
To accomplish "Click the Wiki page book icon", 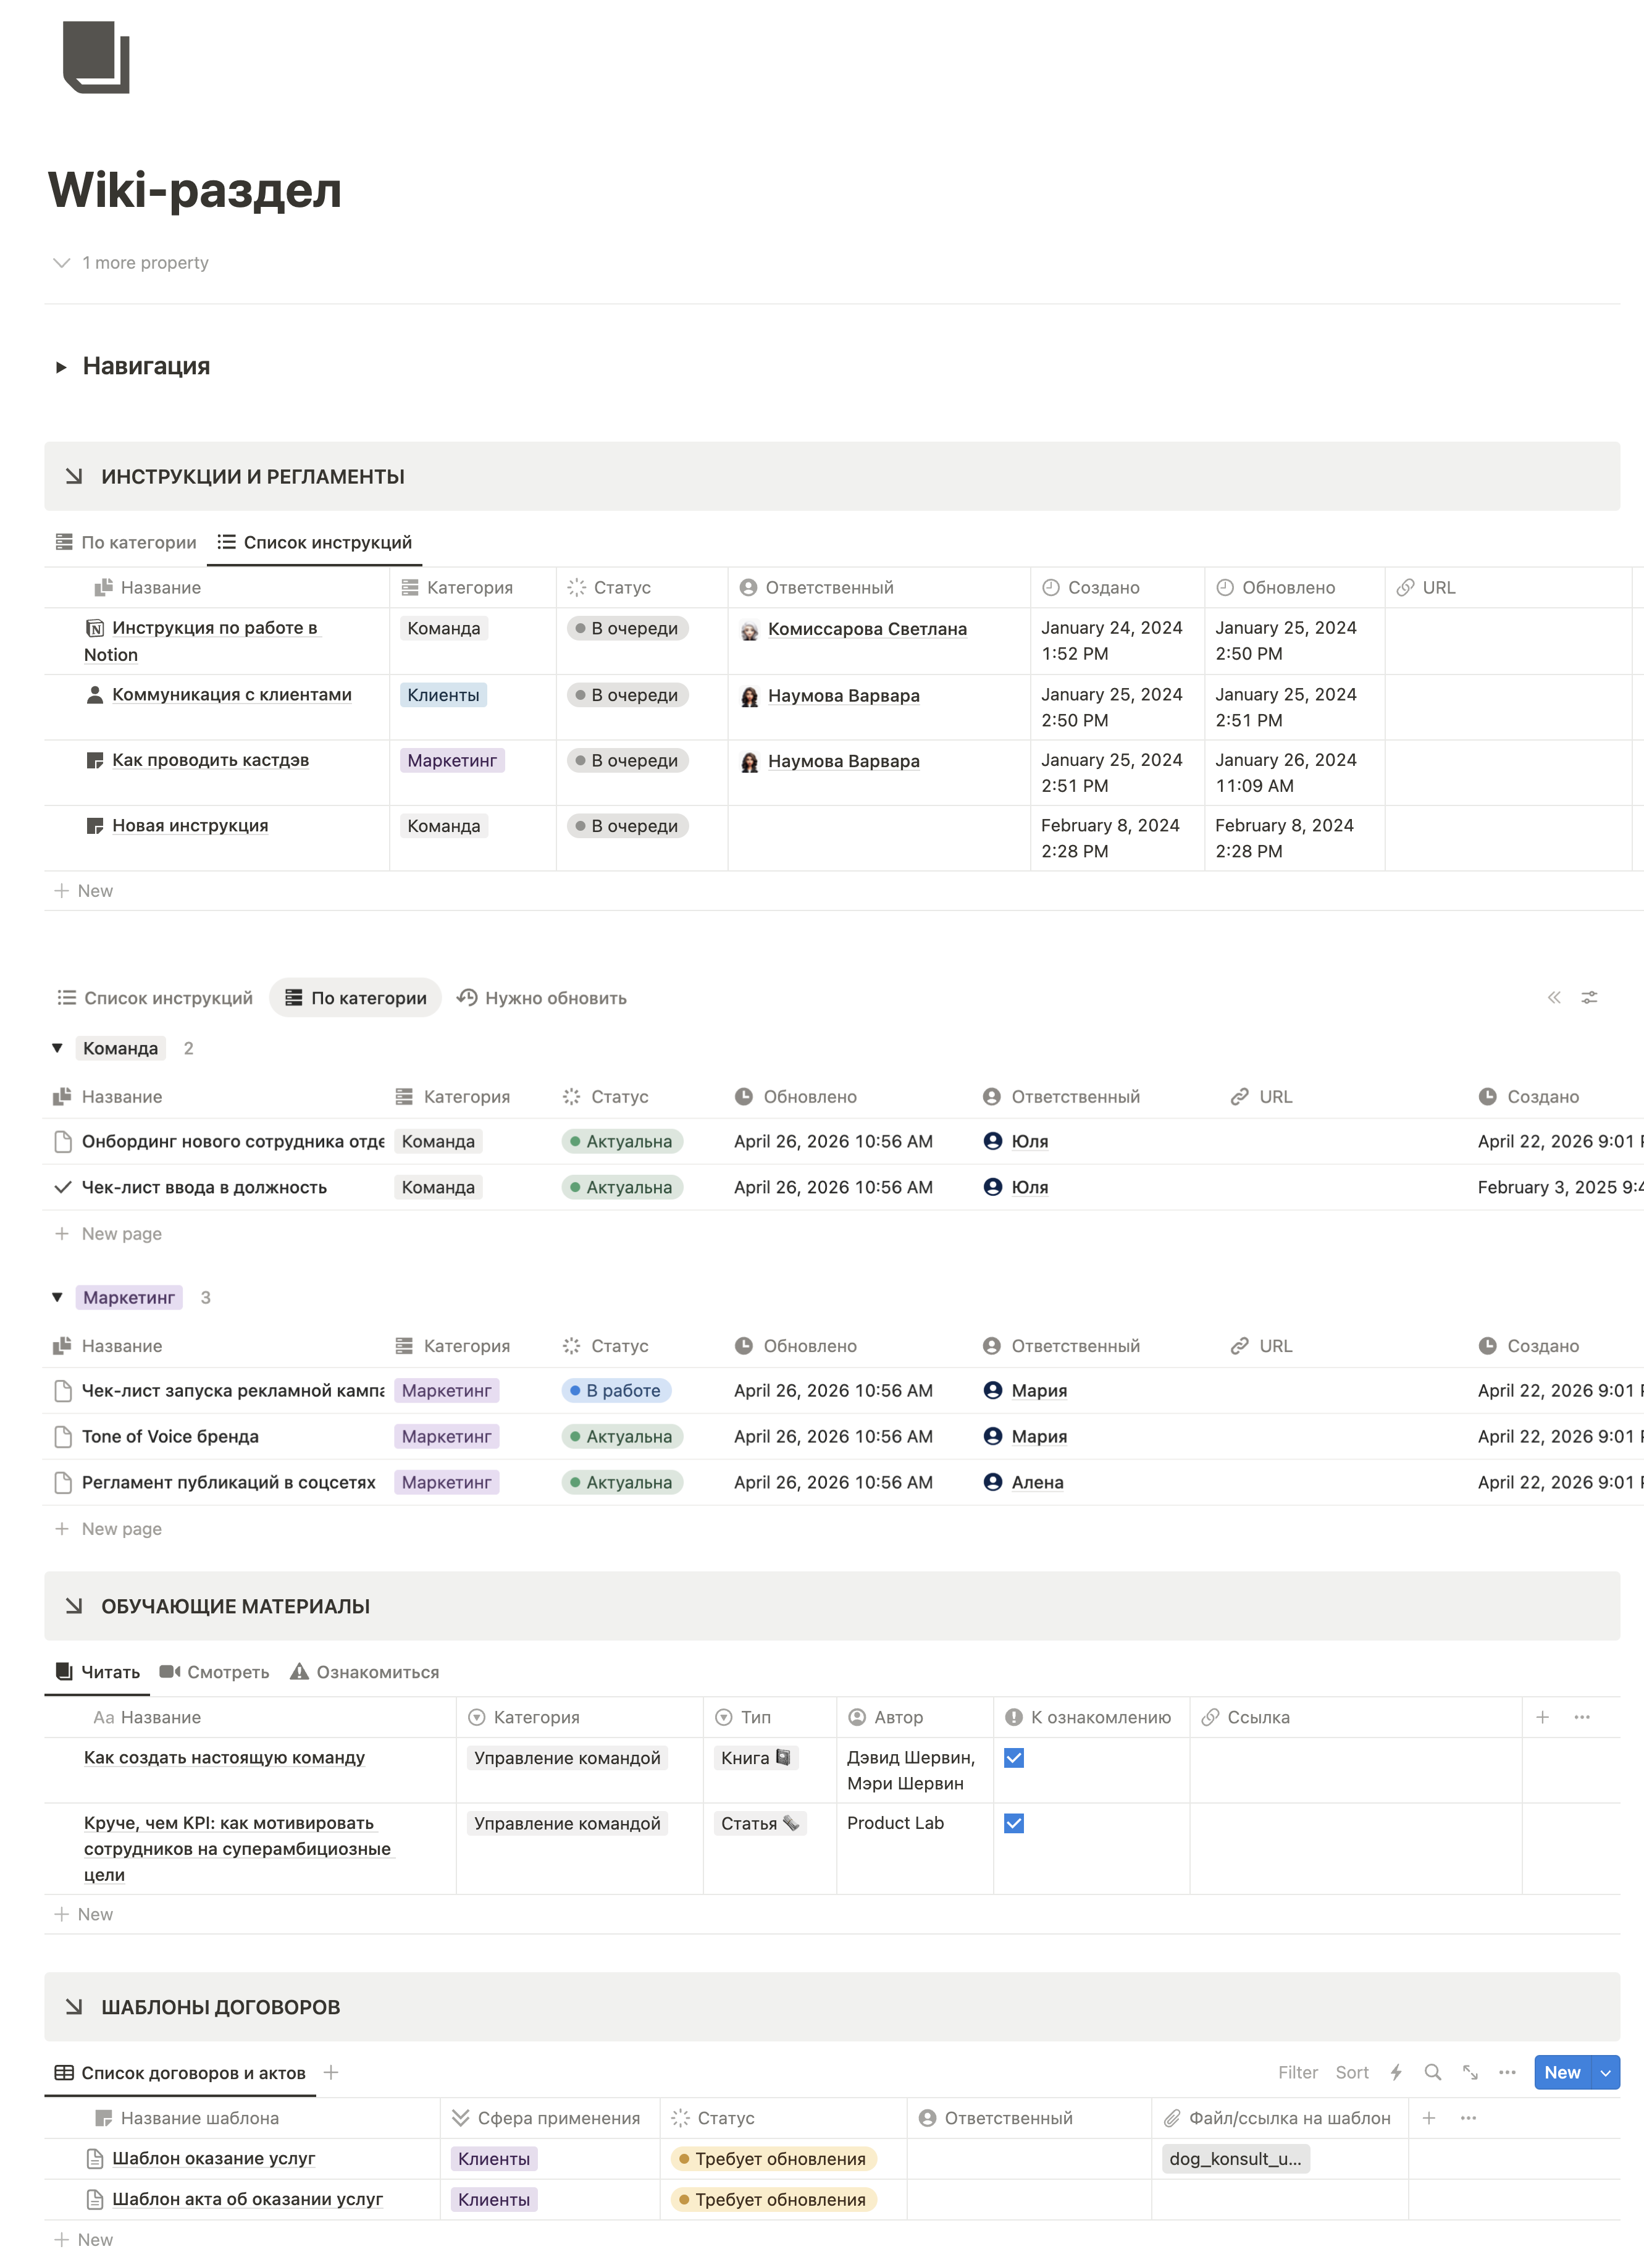I will point(96,57).
